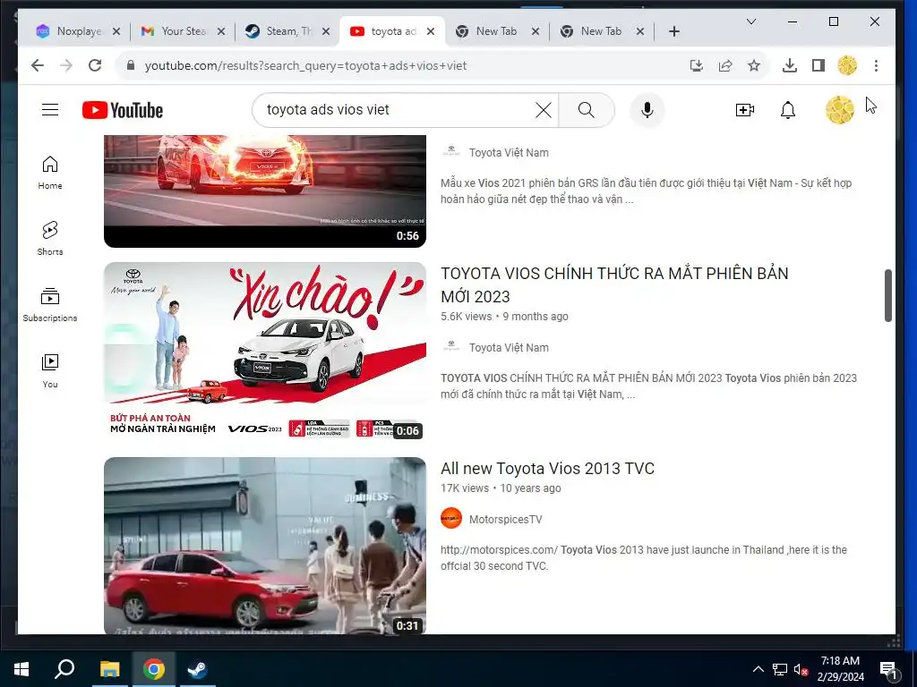
Task: Install app icon in address bar
Action: coord(696,65)
